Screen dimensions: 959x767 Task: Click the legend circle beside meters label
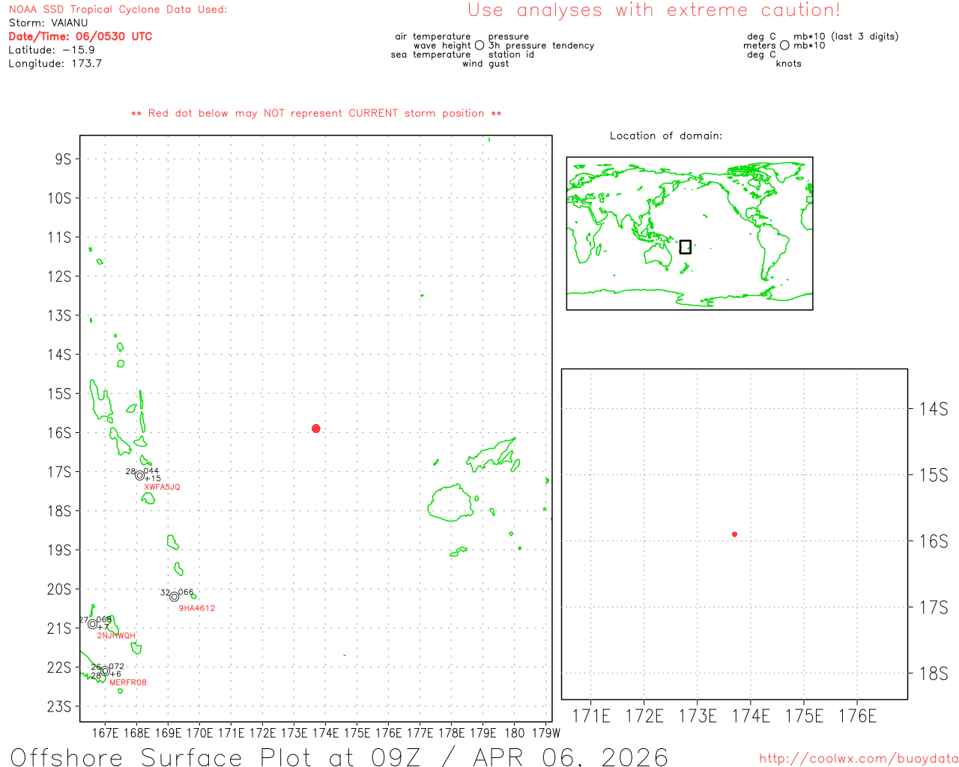(x=784, y=46)
